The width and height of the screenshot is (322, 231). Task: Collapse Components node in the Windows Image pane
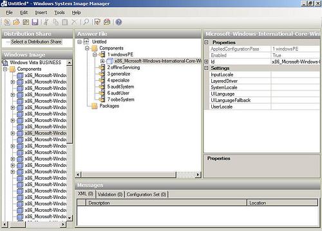(5, 69)
